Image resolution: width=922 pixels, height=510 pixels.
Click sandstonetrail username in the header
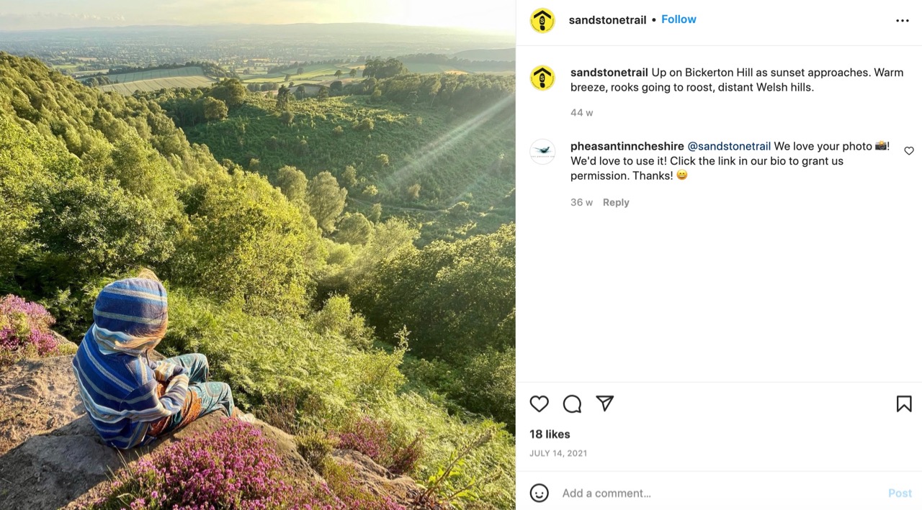607,20
